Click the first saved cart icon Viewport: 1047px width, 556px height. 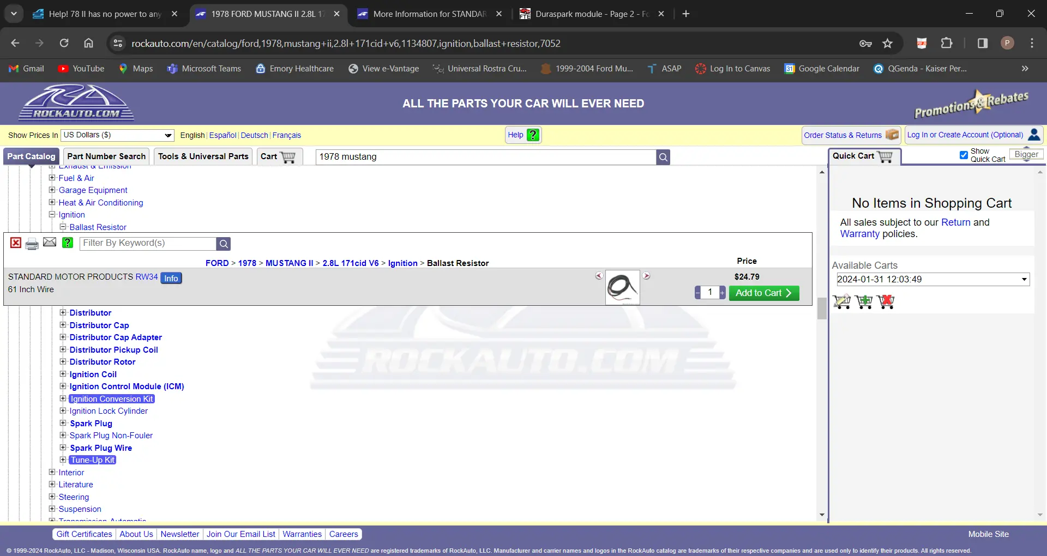pos(842,301)
